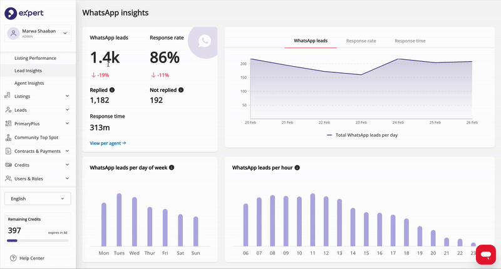Expand the PrimaryPlus menu chevron
This screenshot has width=501, height=269.
[x=67, y=123]
